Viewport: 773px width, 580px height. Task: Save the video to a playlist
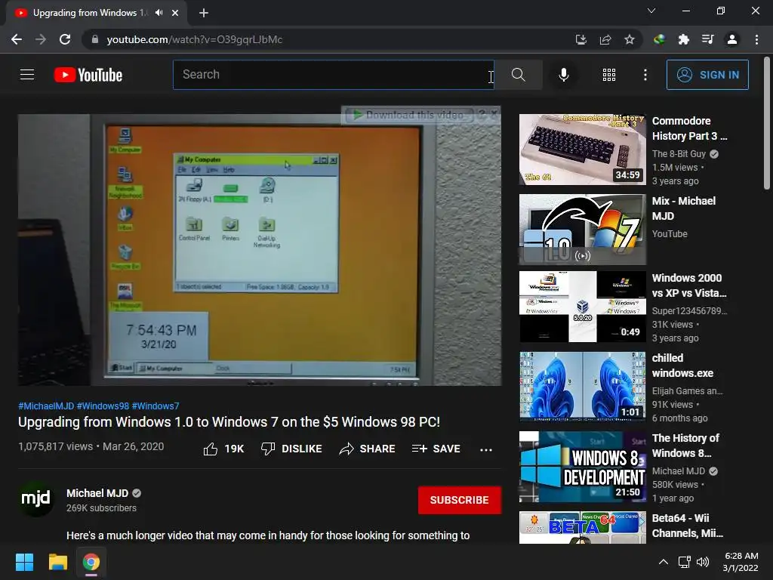tap(436, 449)
